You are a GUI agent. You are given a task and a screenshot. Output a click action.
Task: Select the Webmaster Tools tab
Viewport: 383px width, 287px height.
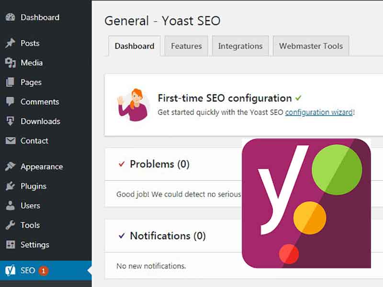tap(311, 46)
